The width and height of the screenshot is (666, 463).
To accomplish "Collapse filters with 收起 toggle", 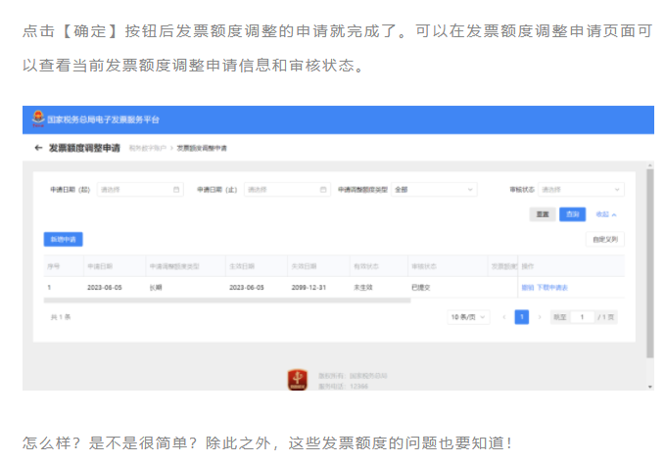I will click(606, 214).
